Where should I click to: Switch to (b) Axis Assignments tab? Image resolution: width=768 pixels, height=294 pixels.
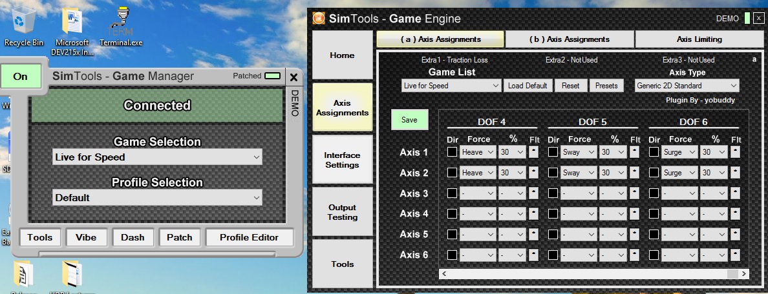point(570,39)
